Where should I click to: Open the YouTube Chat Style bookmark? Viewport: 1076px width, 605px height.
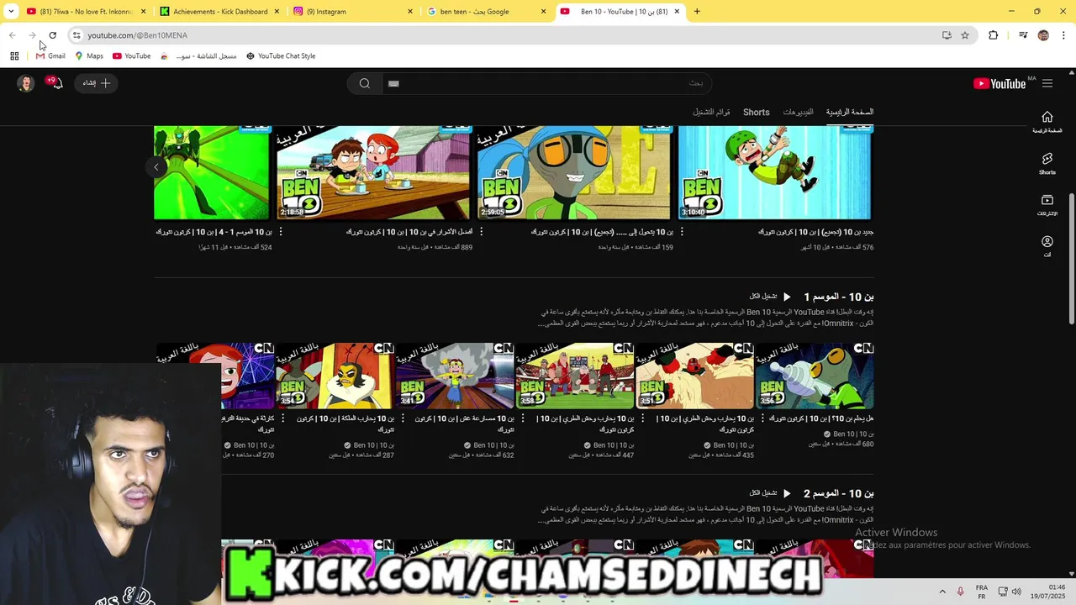(281, 56)
